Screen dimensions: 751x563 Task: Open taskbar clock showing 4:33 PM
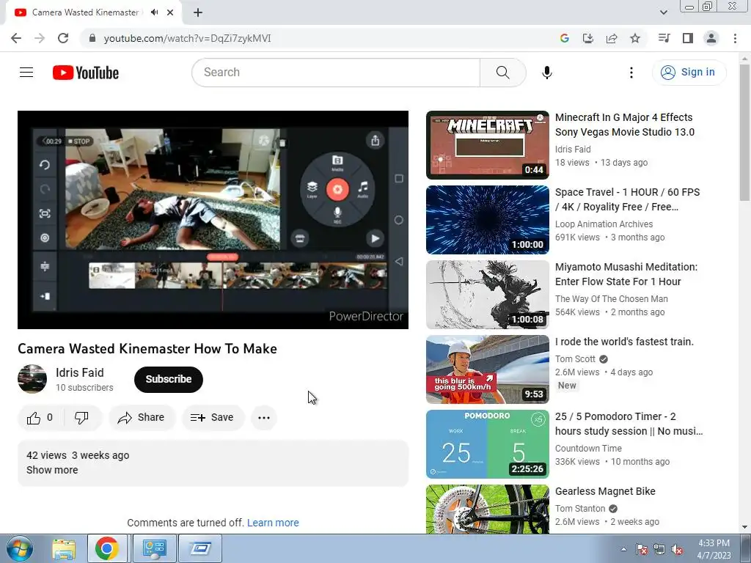click(714, 549)
